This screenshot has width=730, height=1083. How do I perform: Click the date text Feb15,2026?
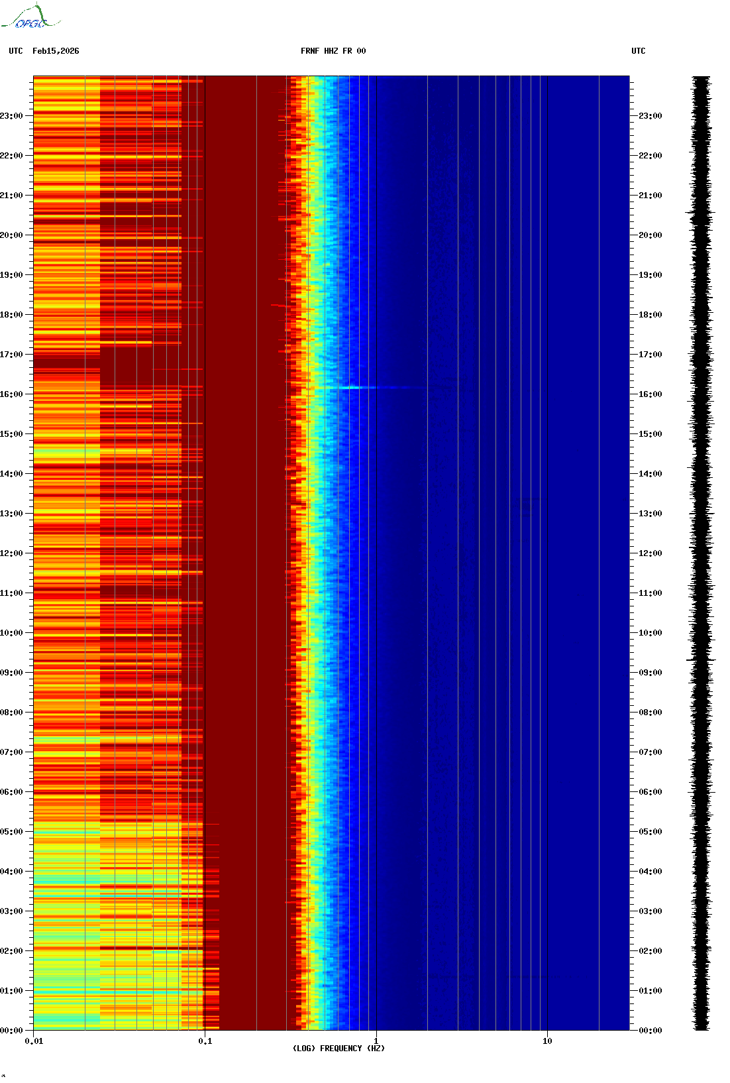point(56,51)
